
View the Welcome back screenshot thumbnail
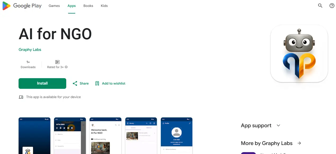pyautogui.click(x=105, y=136)
